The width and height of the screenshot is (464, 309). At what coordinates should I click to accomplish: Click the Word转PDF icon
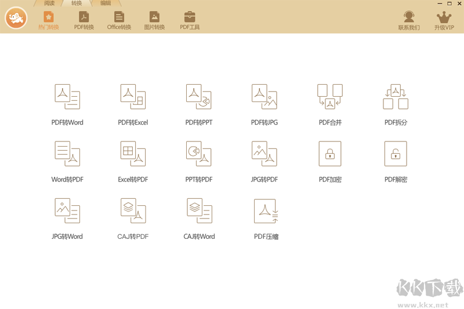point(67,154)
